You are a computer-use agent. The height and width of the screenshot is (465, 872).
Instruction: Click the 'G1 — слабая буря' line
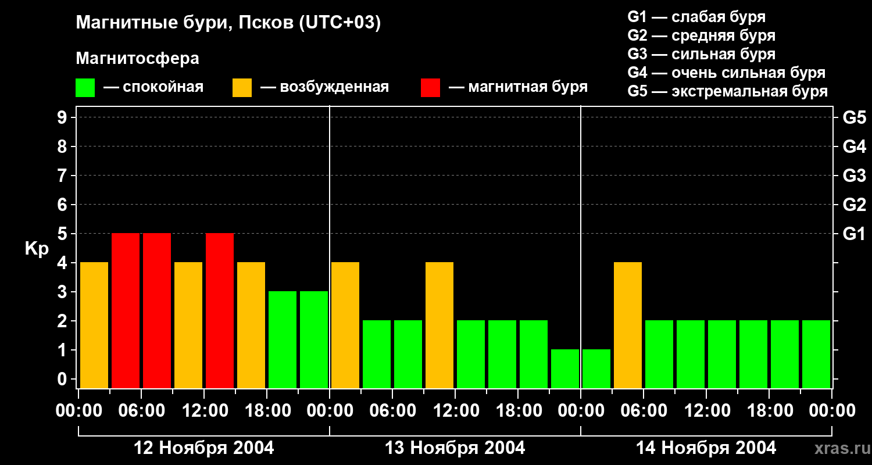coord(696,17)
